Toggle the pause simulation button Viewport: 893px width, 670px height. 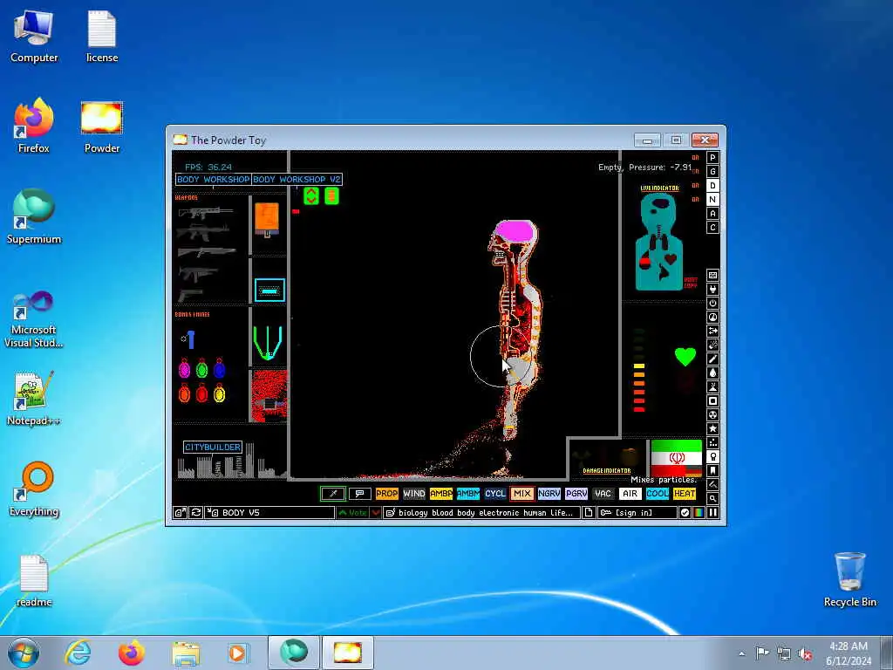pos(712,513)
